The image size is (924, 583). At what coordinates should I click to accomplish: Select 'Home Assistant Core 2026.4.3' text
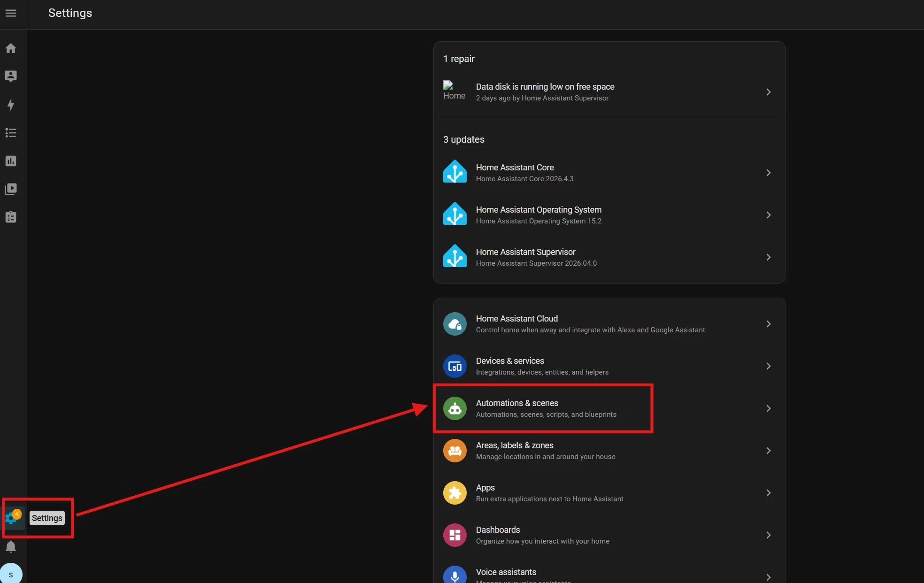coord(524,179)
